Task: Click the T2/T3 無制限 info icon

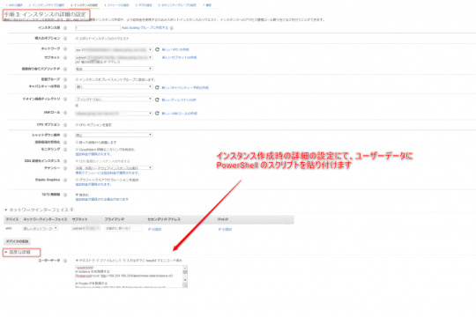Action: pos(65,195)
